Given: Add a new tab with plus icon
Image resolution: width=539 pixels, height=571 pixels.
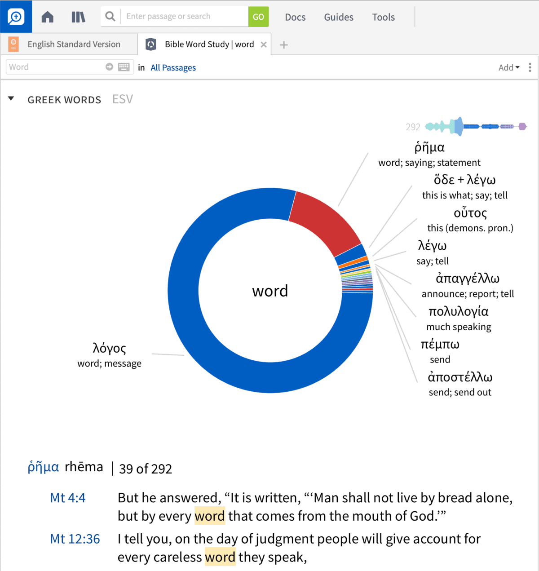Looking at the screenshot, I should pyautogui.click(x=284, y=44).
